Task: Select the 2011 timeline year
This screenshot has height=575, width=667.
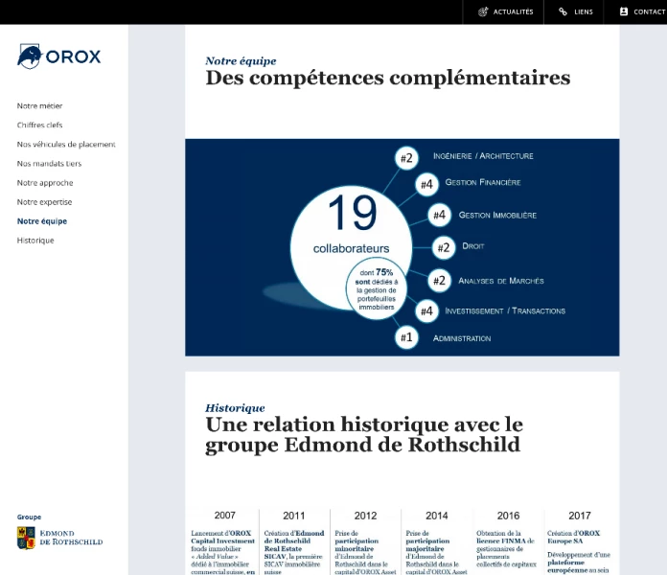Action: point(294,516)
